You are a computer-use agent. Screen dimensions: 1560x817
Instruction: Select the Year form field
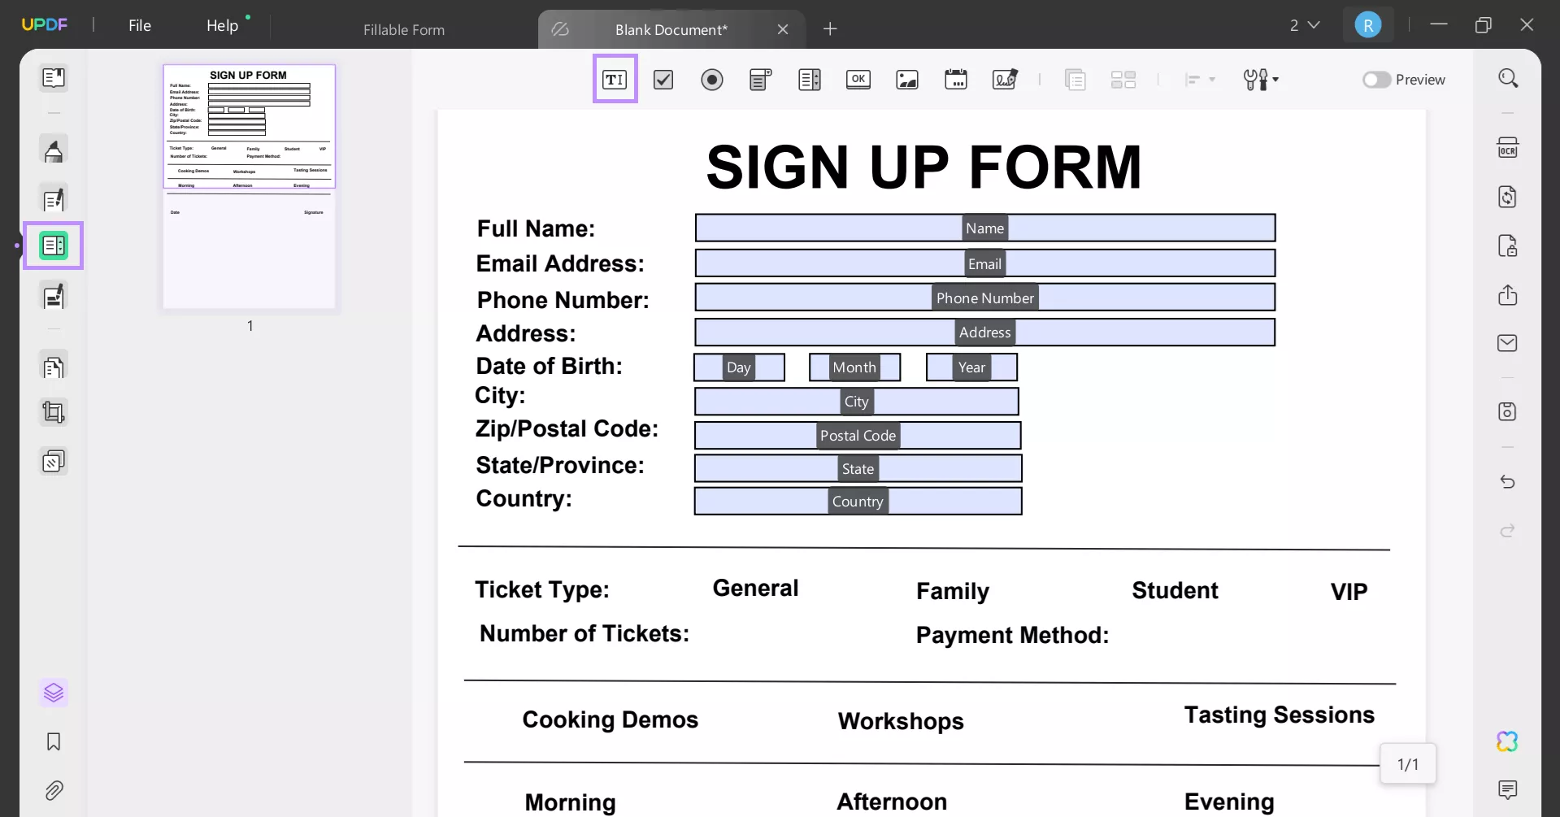(971, 367)
